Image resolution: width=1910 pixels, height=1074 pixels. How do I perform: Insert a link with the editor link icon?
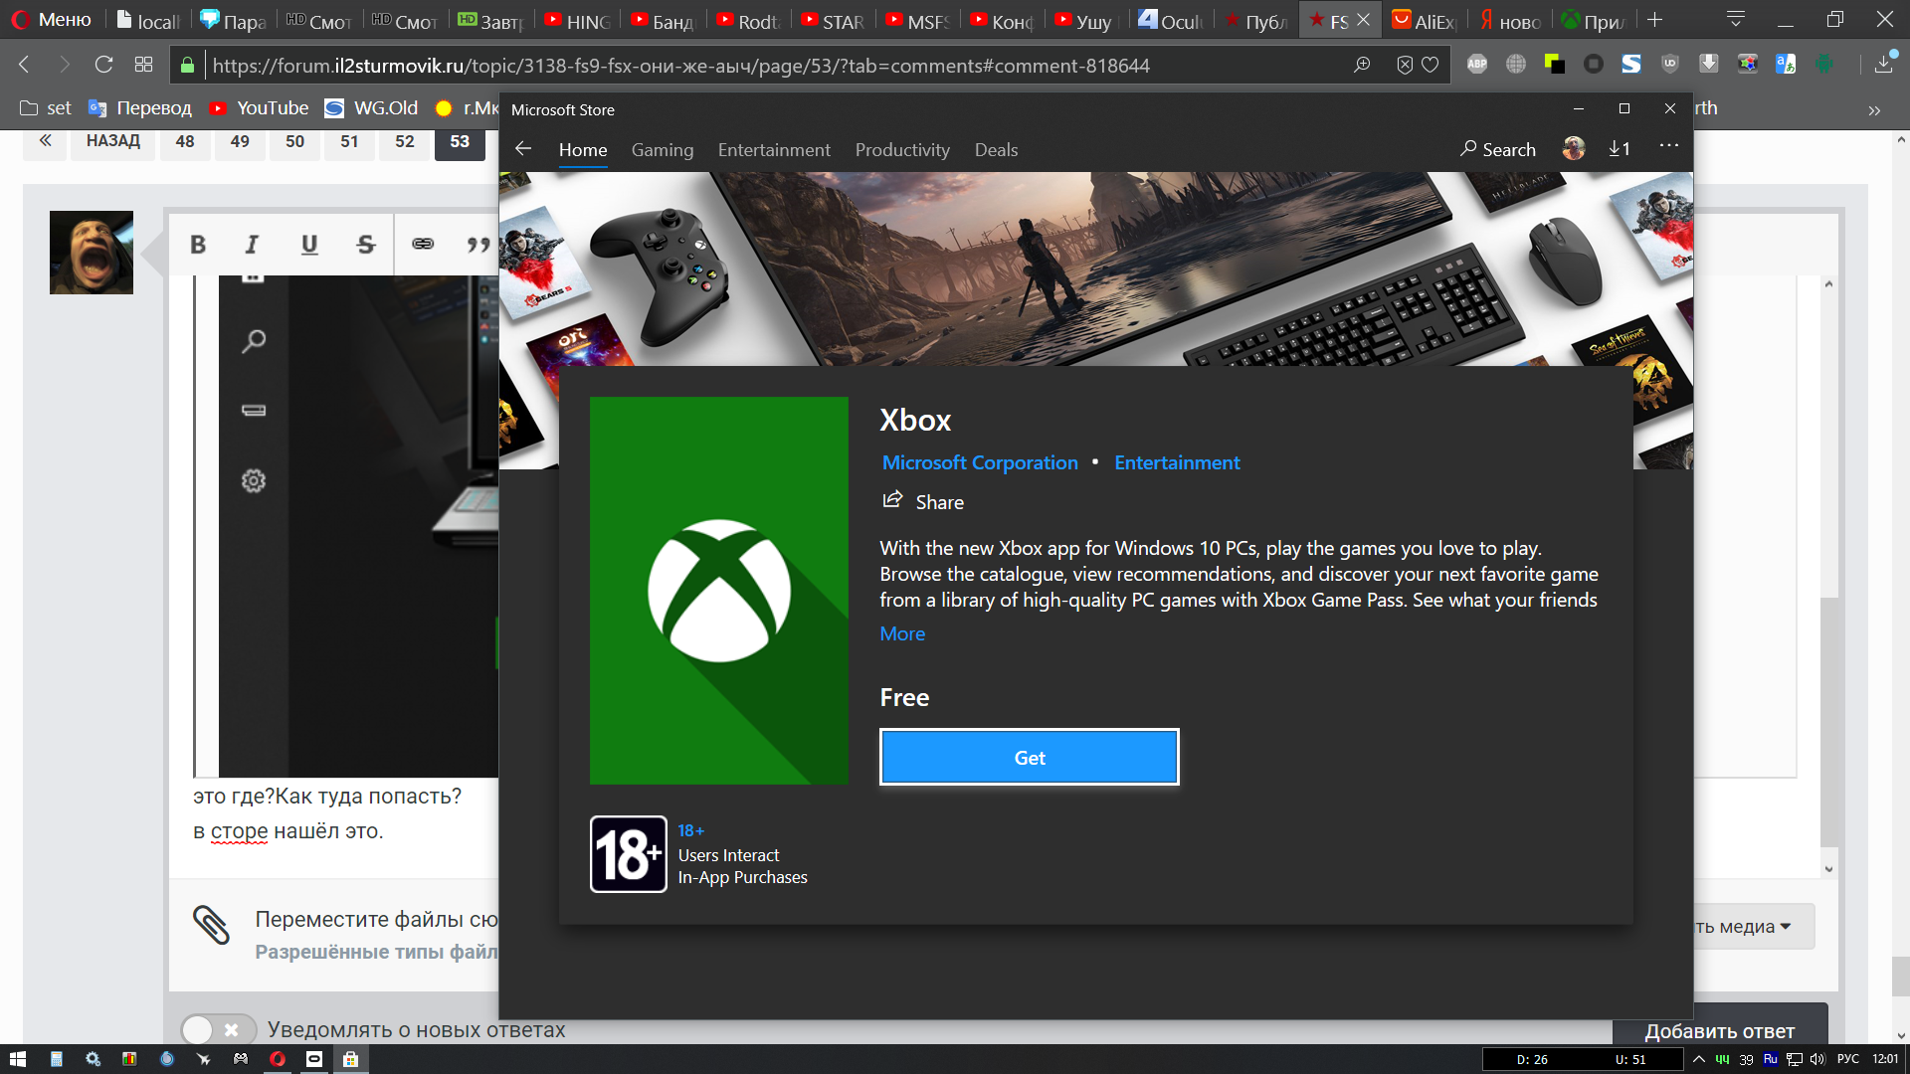(x=423, y=245)
